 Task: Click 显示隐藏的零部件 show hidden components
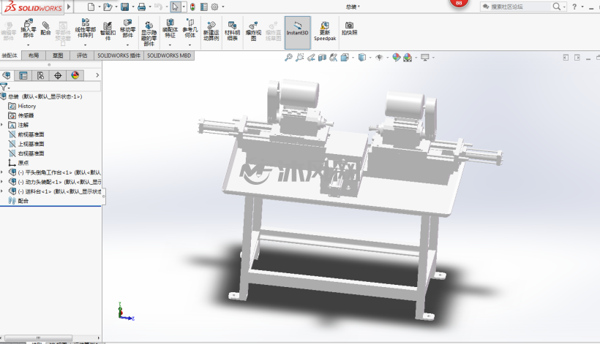click(x=149, y=34)
